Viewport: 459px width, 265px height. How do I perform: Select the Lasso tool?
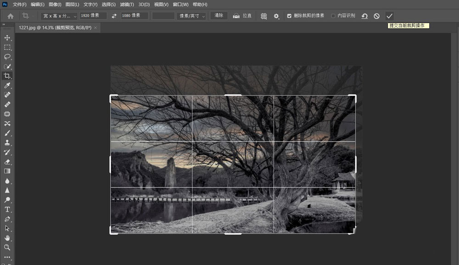[7, 57]
